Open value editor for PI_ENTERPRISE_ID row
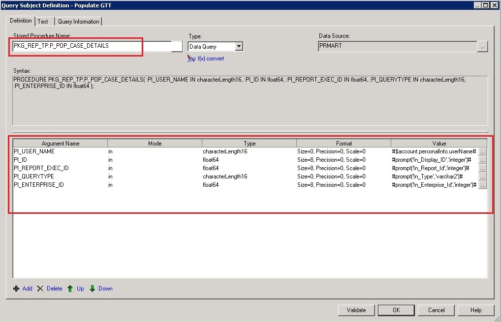 click(x=482, y=185)
